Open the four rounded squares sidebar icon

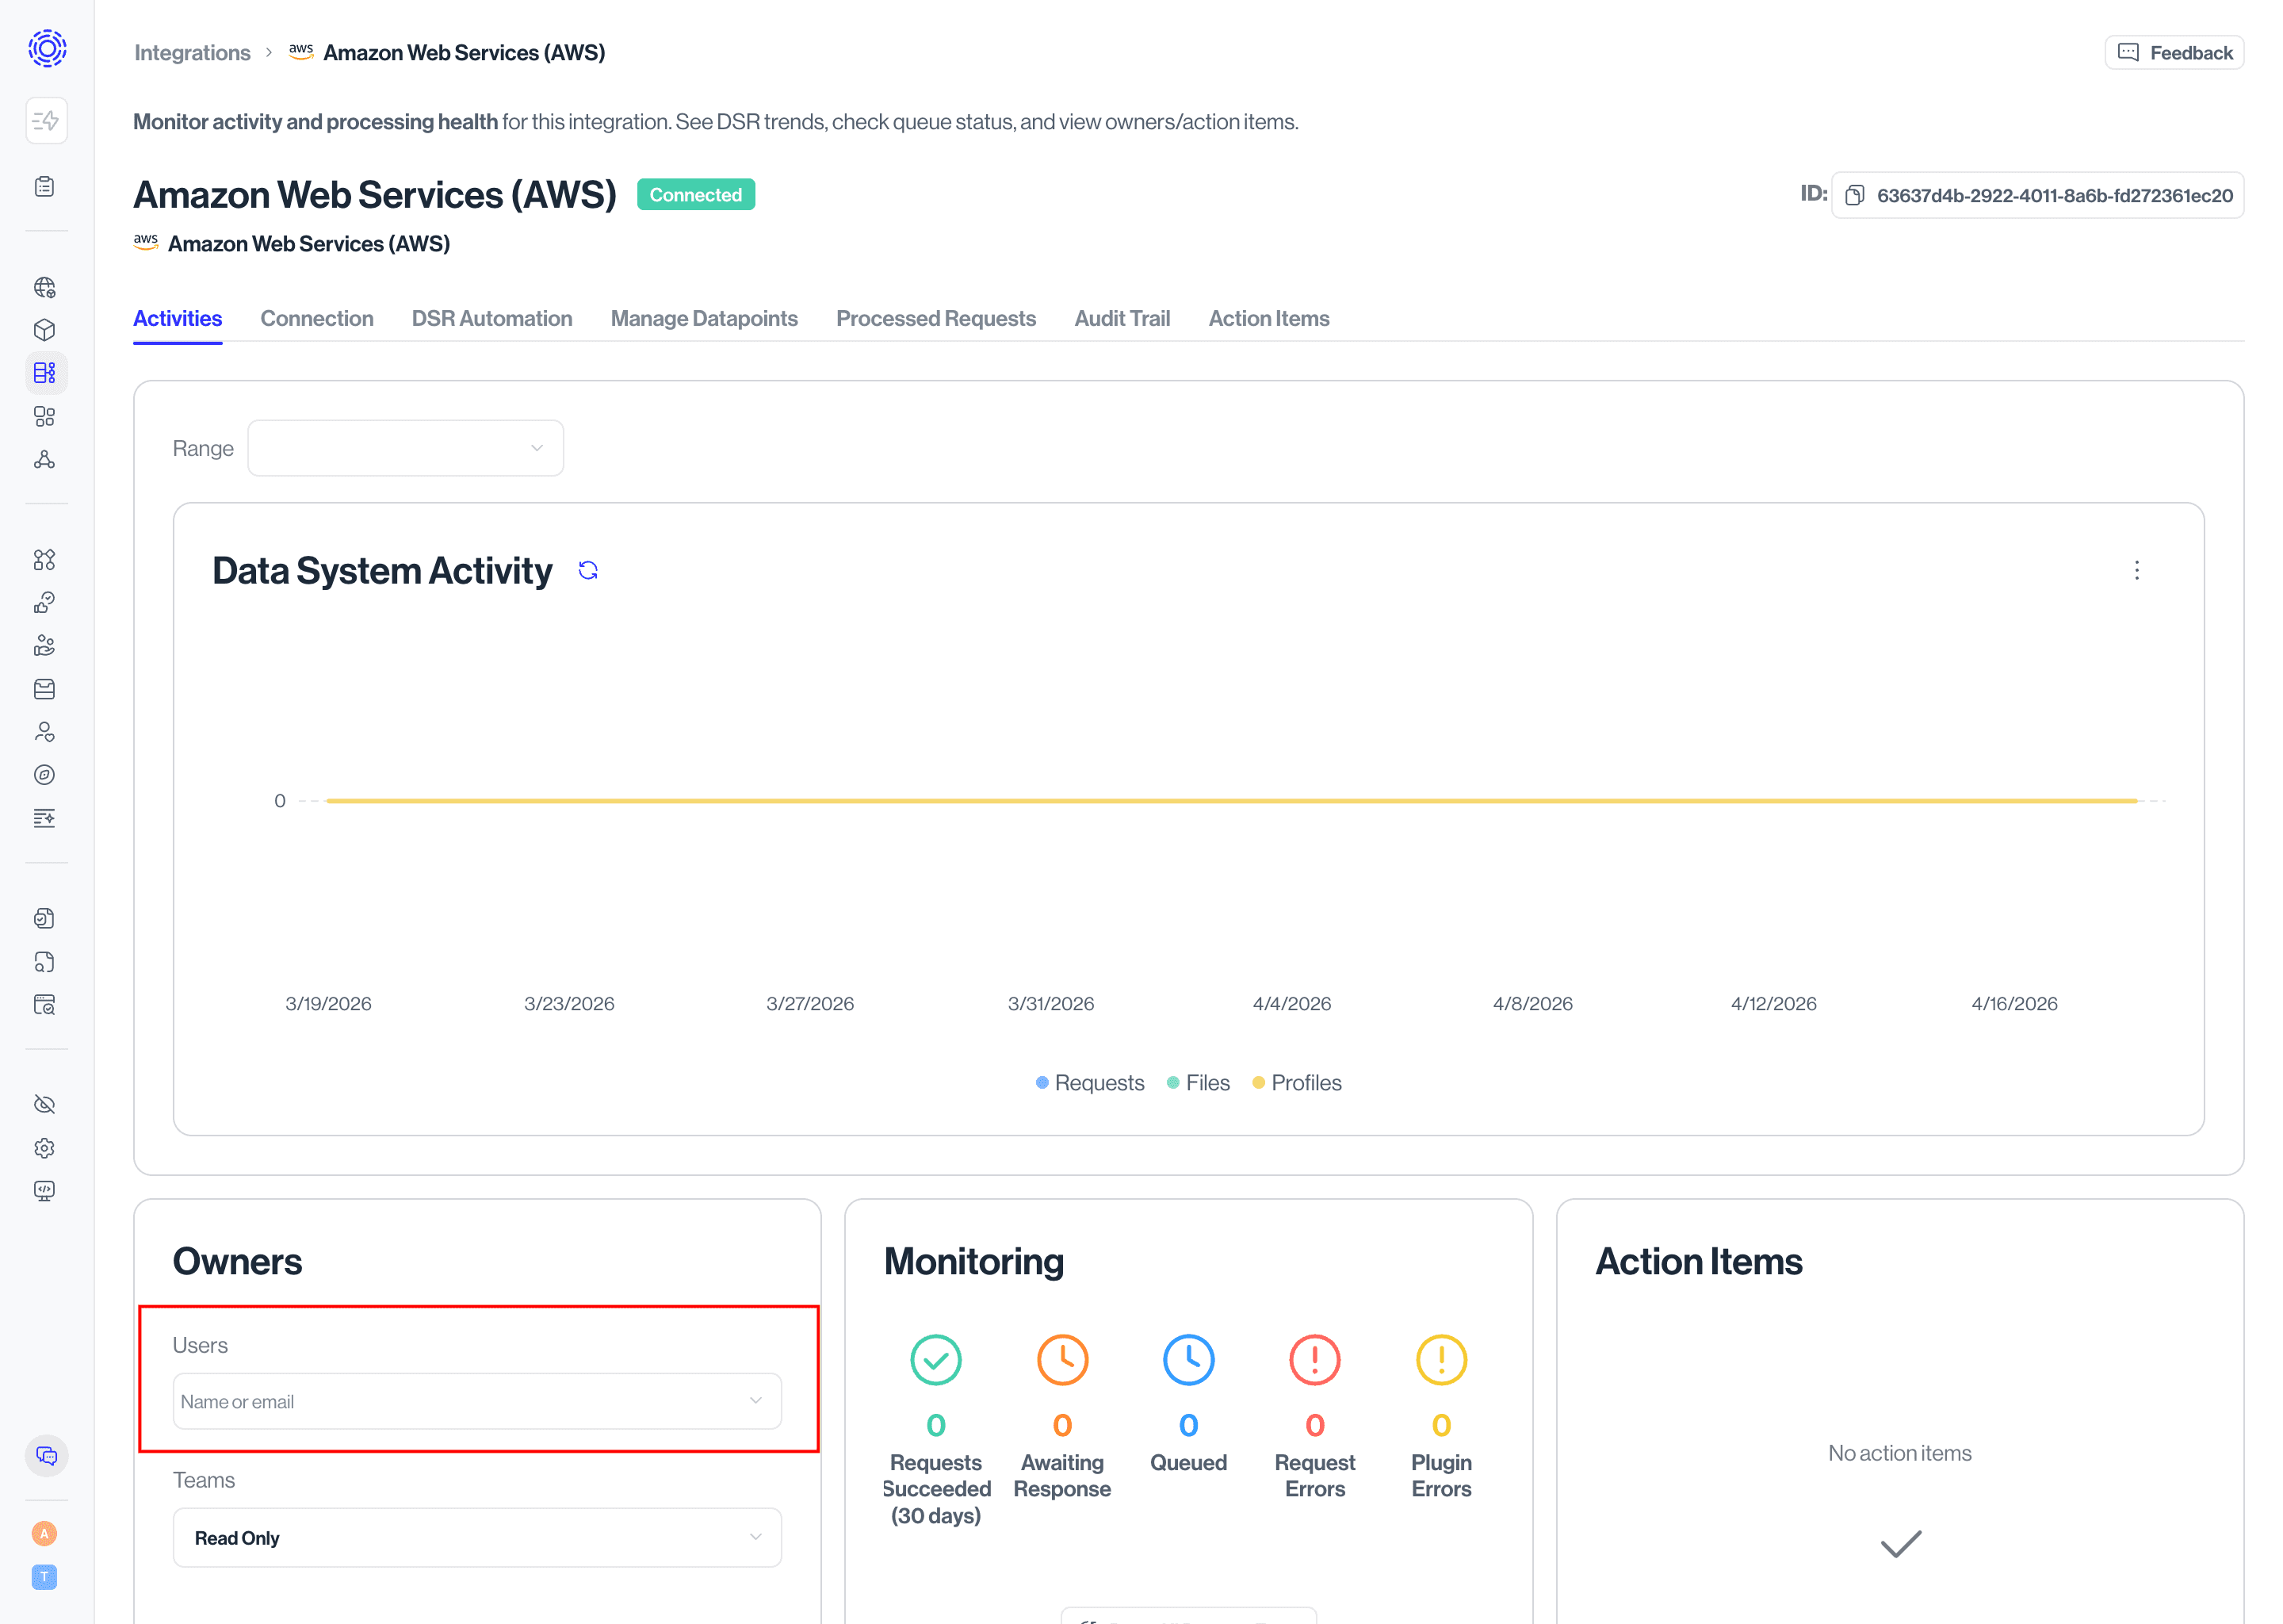[45, 416]
